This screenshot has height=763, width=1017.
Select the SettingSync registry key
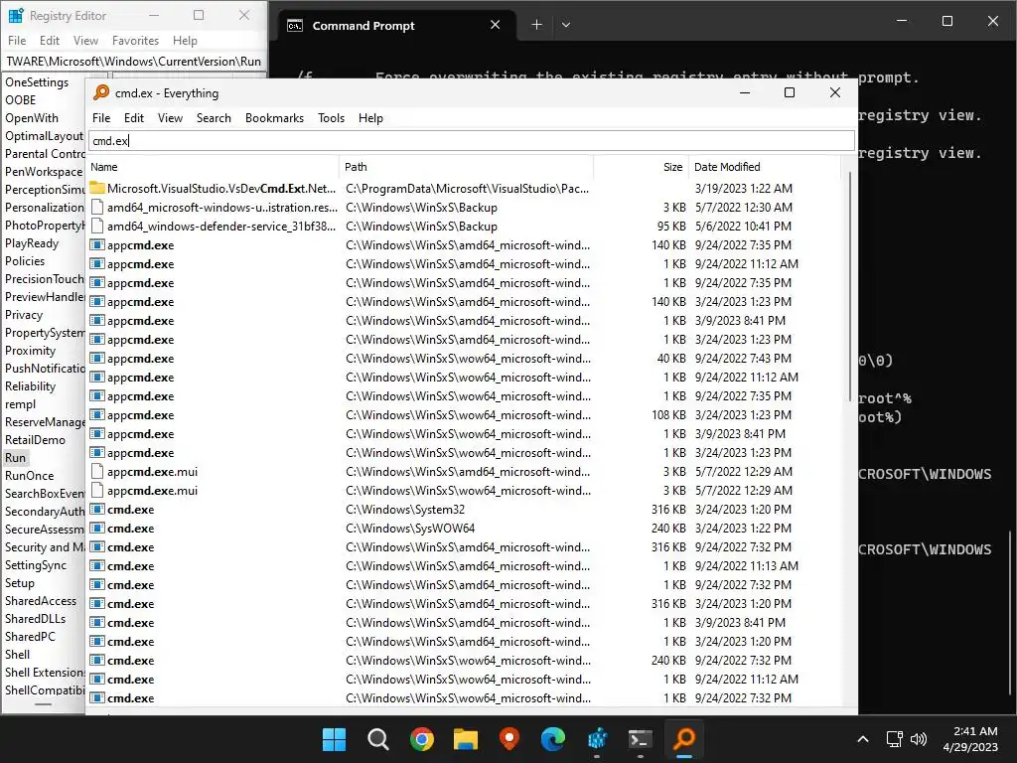point(36,565)
